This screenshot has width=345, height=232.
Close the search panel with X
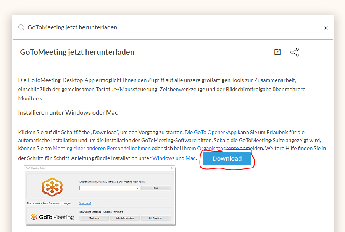pyautogui.click(x=326, y=28)
